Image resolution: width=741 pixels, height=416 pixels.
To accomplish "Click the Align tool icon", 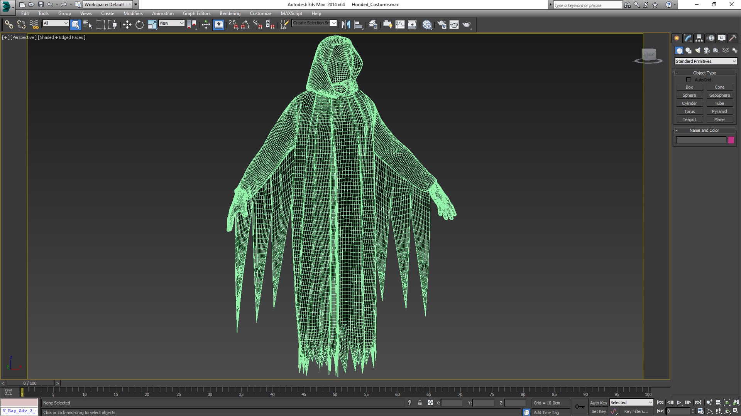I will pos(359,25).
